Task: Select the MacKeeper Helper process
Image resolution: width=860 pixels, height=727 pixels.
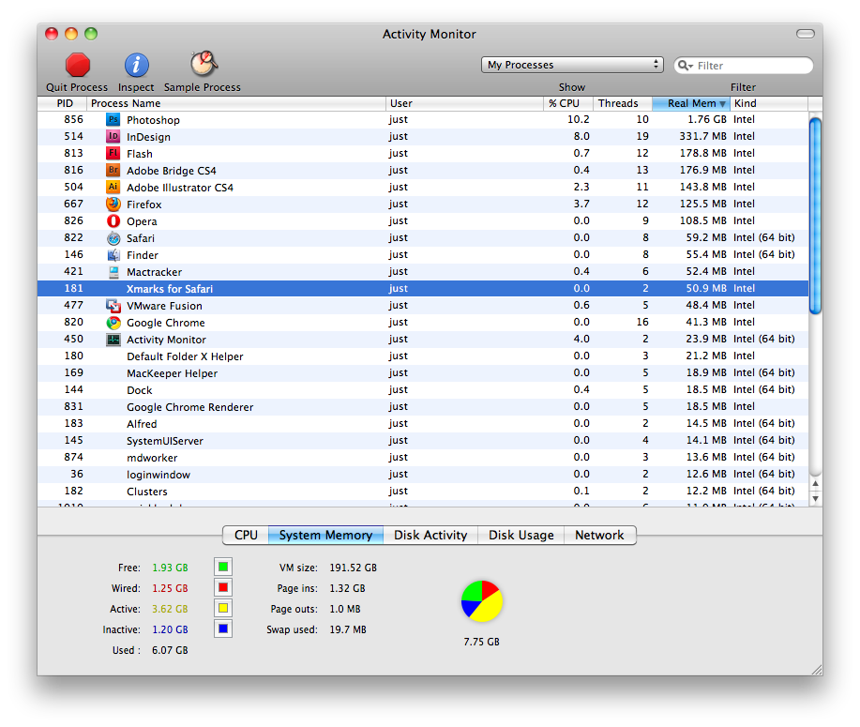Action: [423, 373]
